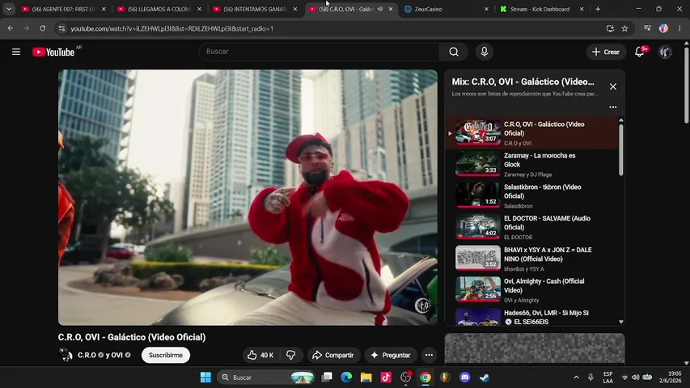The height and width of the screenshot is (388, 690).
Task: Open the YouTube guide hamburger menu
Action: [16, 52]
